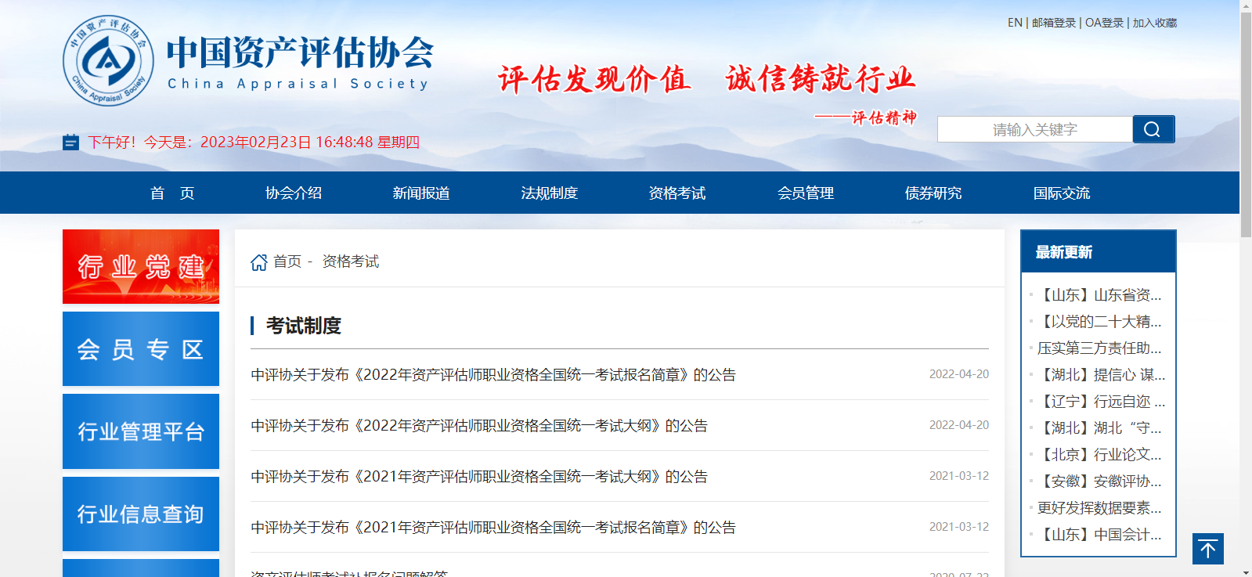This screenshot has height=577, width=1252.
Task: Click the 最新更新 panel header
Action: (1099, 251)
